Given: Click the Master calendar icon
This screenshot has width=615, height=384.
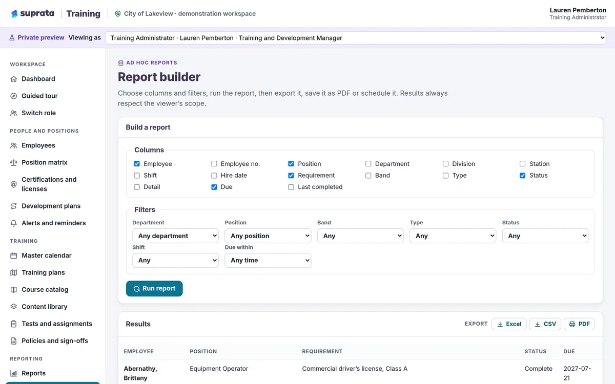Looking at the screenshot, I should pyautogui.click(x=14, y=255).
